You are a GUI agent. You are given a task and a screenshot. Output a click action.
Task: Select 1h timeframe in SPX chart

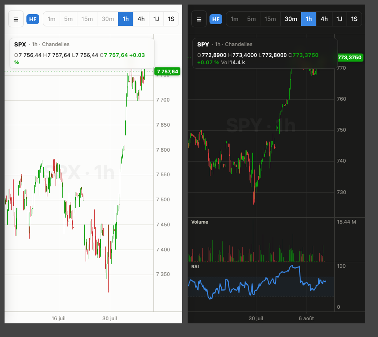click(x=126, y=19)
